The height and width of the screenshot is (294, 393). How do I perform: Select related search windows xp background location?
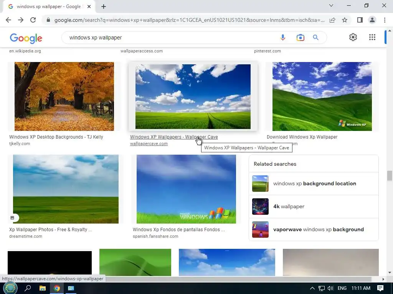(x=314, y=183)
